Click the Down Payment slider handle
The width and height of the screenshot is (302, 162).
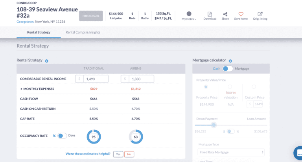click(x=214, y=125)
